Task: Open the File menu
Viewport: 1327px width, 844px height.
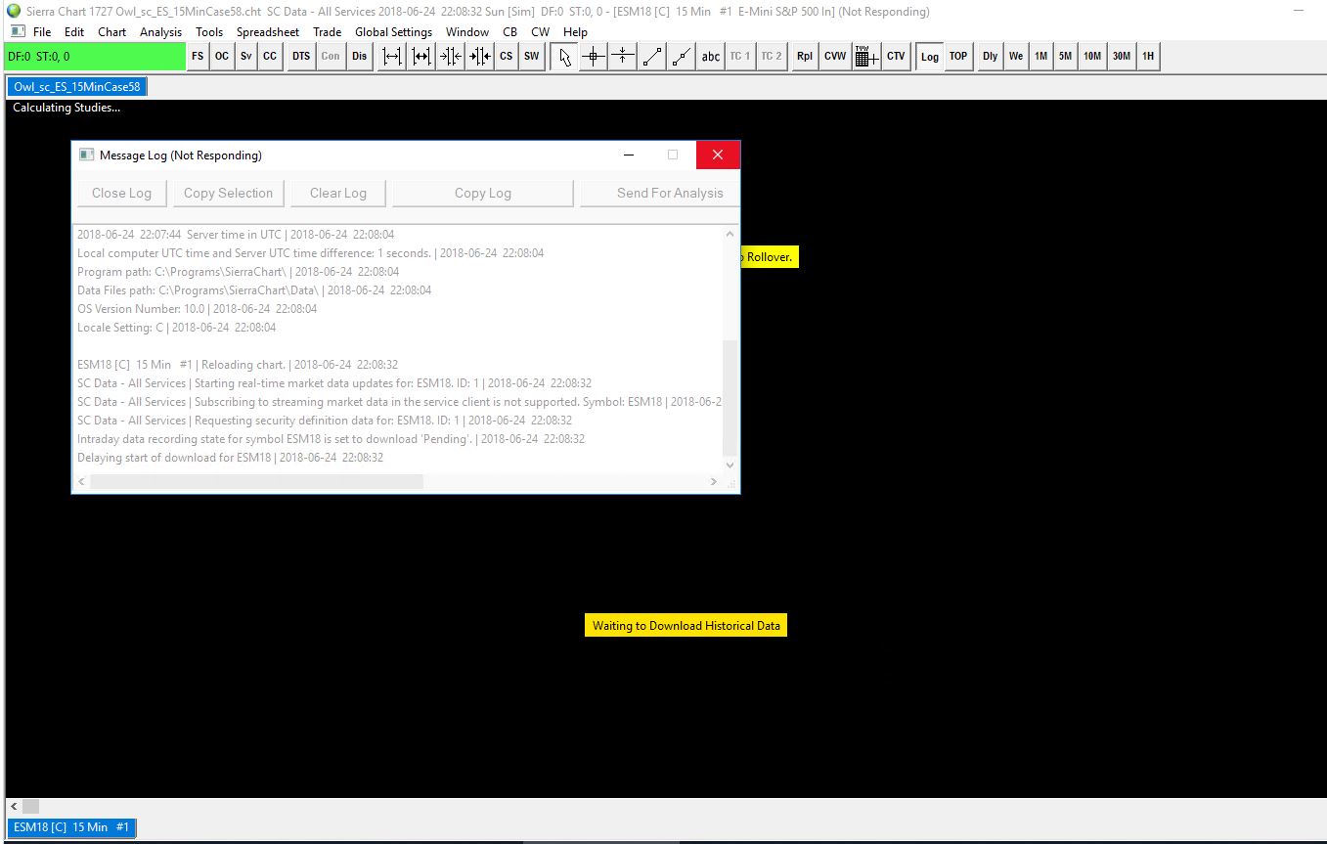Action: pos(42,32)
